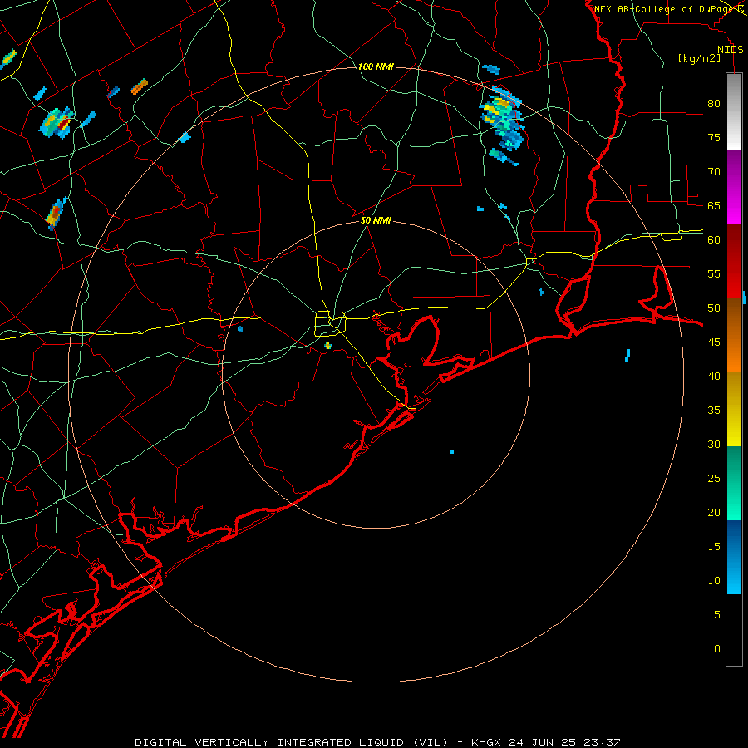The height and width of the screenshot is (748, 748).
Task: Click scale value "25" beside the color bar
Action: 714,479
